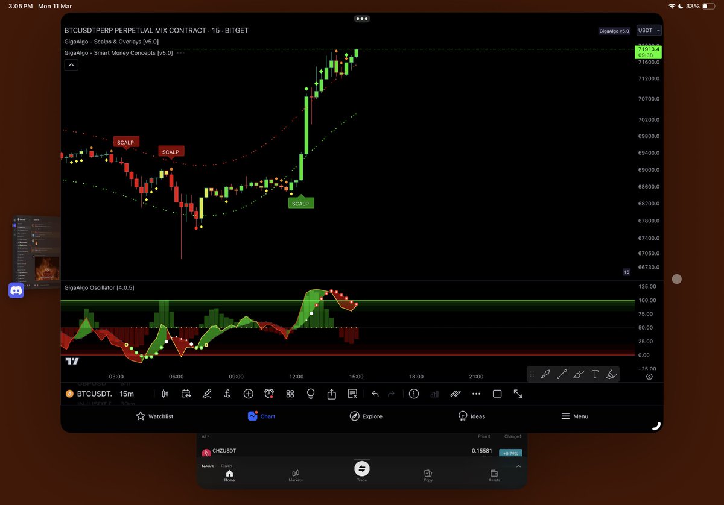Image resolution: width=724 pixels, height=505 pixels.
Task: Click the lightbulb ideas icon in toolbar
Action: [311, 394]
